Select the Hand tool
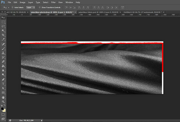Screen dimensions: 180x122 (3, 97)
